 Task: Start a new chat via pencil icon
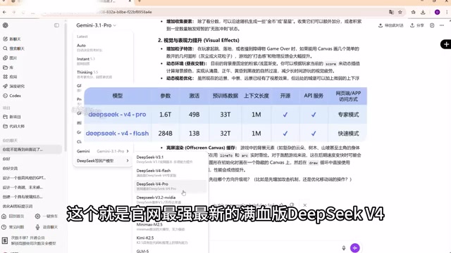(x=5, y=39)
